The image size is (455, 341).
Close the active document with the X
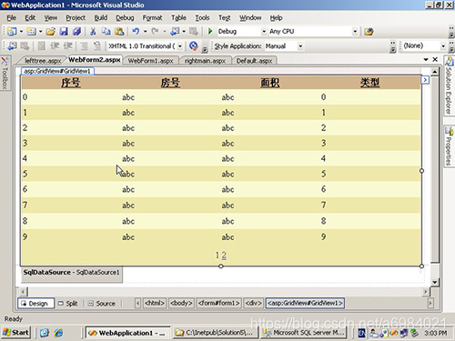[x=435, y=59]
